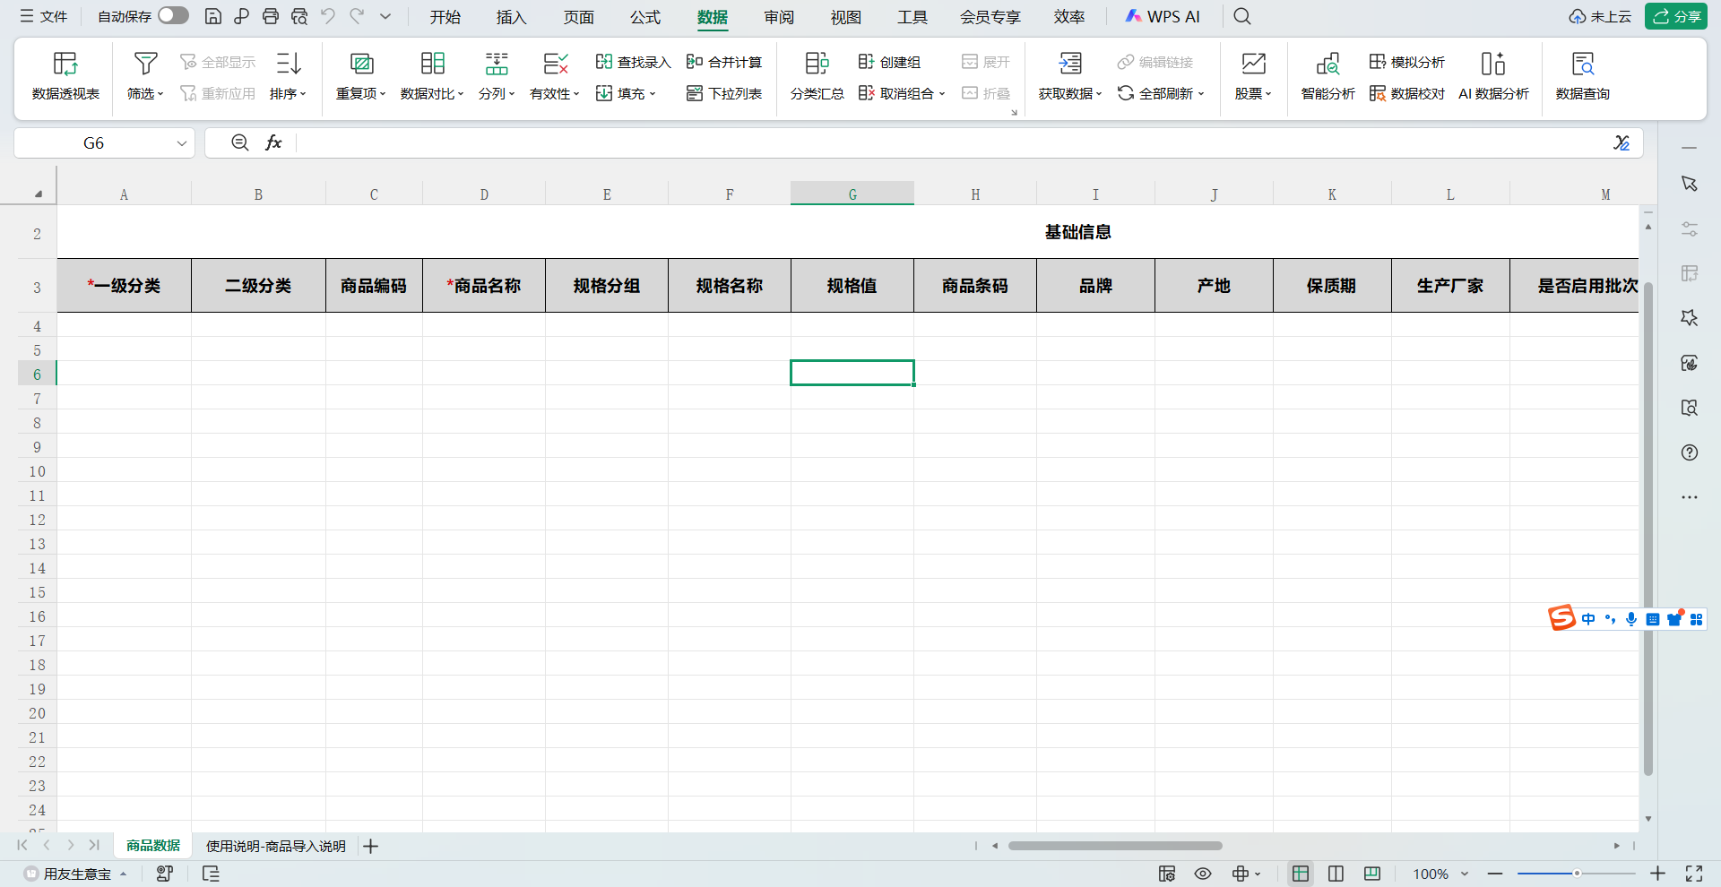Open the 数据对比 data compare tool

[x=432, y=75]
